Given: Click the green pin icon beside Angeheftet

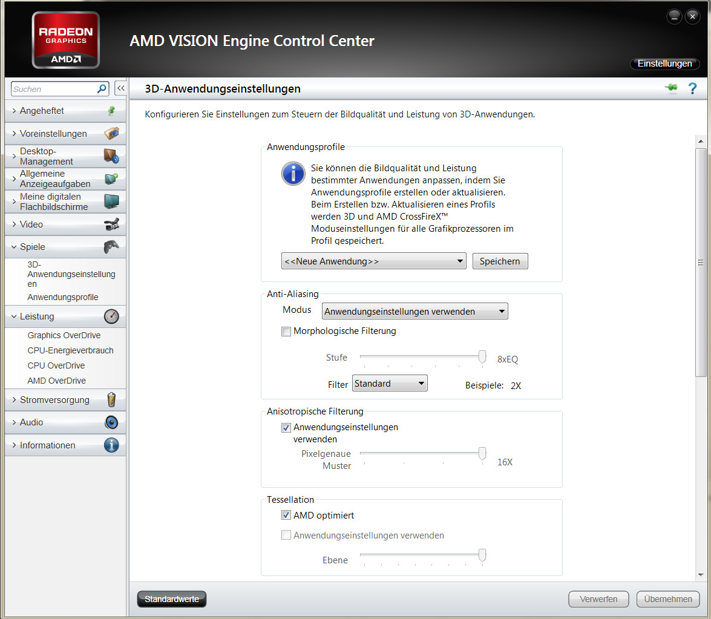Looking at the screenshot, I should 111,111.
